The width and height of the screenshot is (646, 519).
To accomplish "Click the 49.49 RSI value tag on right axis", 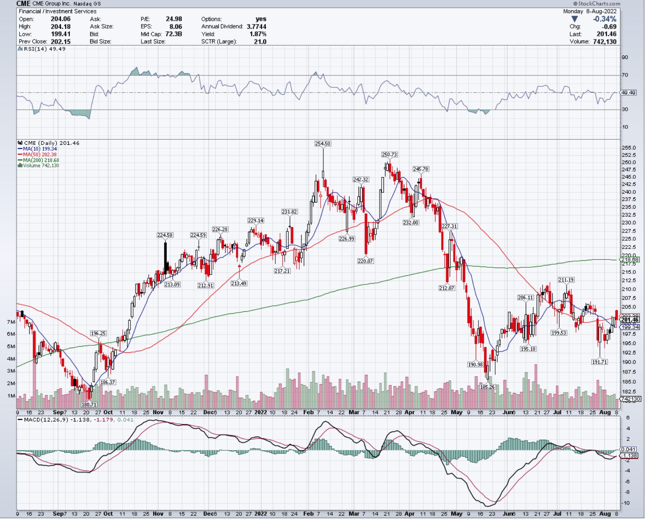I will pyautogui.click(x=628, y=93).
